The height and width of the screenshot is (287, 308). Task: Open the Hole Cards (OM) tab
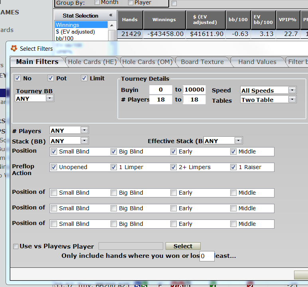[x=147, y=62]
